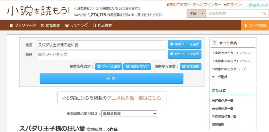The width and height of the screenshot is (269, 132).
Task: Open 「小説家になろう」について link
Action: (x=232, y=61)
